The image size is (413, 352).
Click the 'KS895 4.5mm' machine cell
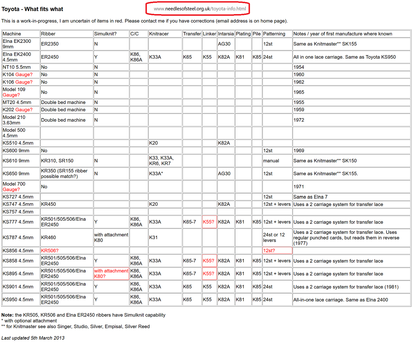pyautogui.click(x=21, y=274)
